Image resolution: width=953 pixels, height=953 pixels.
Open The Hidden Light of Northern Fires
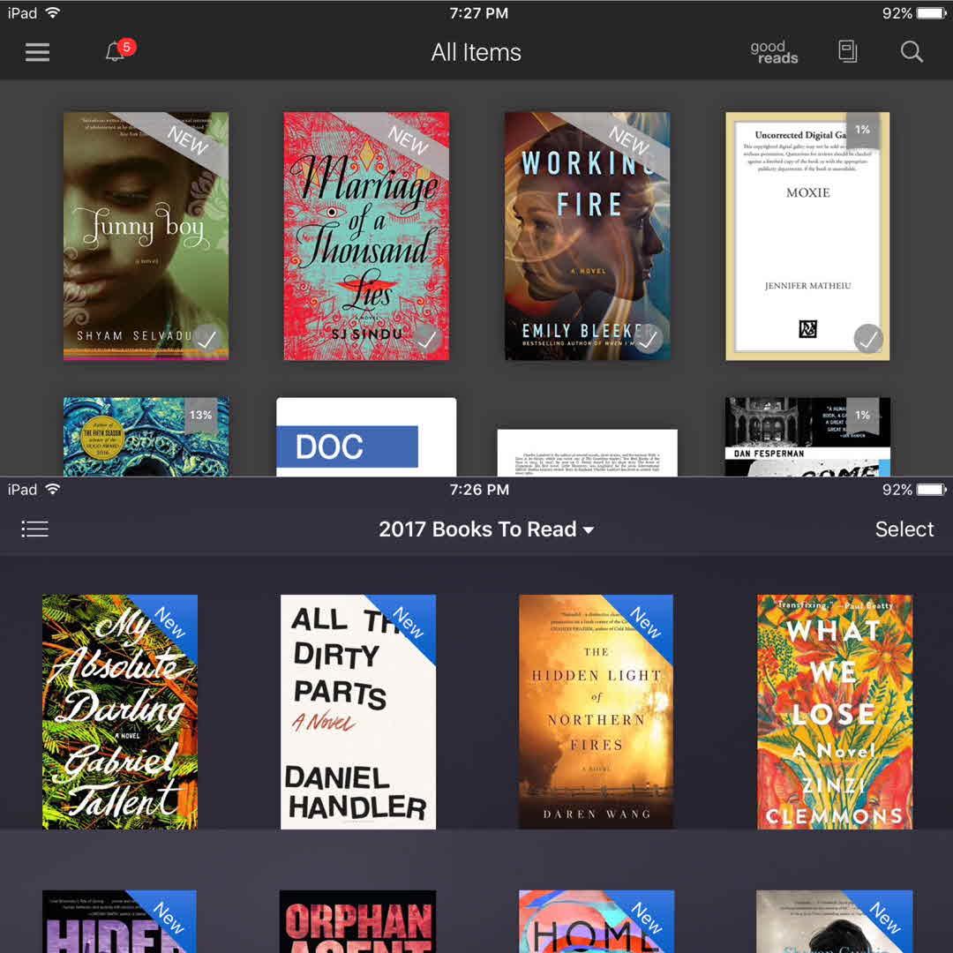[596, 711]
